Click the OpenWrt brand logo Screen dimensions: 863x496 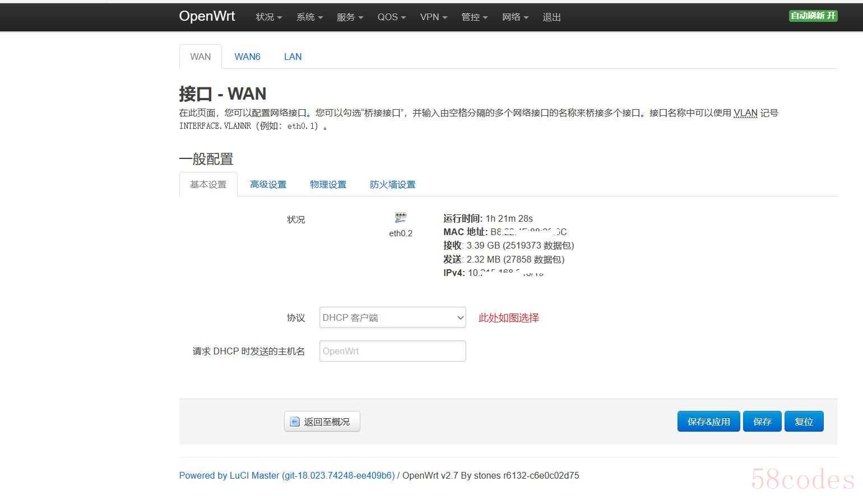click(207, 16)
